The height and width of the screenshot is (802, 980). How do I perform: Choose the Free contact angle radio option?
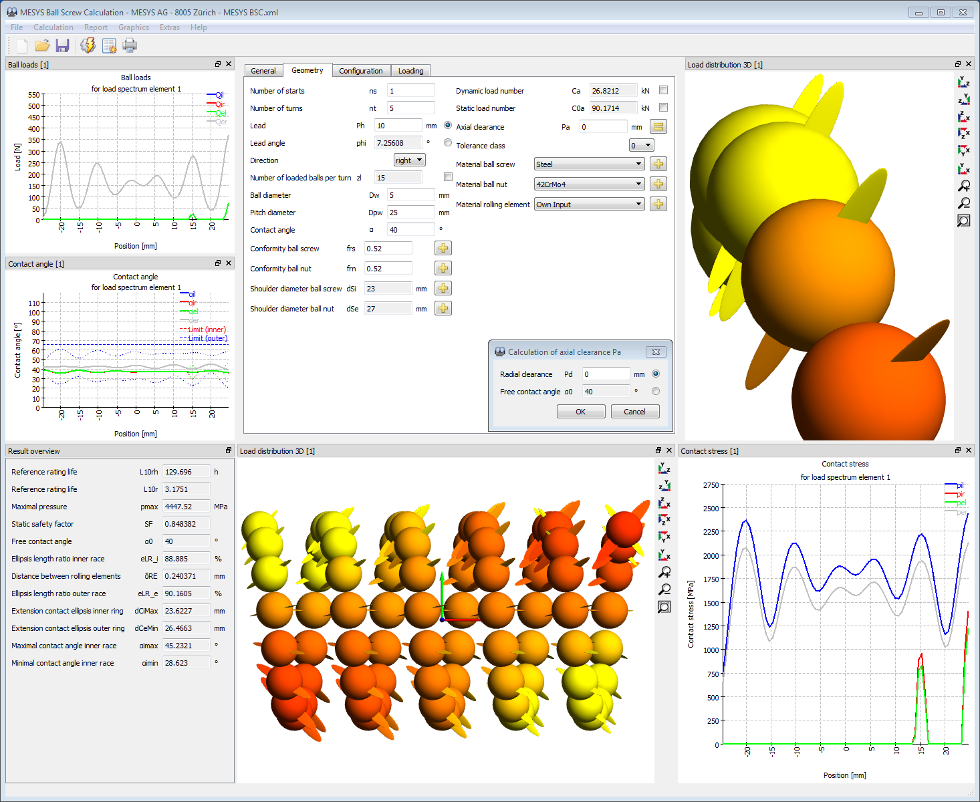(x=655, y=391)
